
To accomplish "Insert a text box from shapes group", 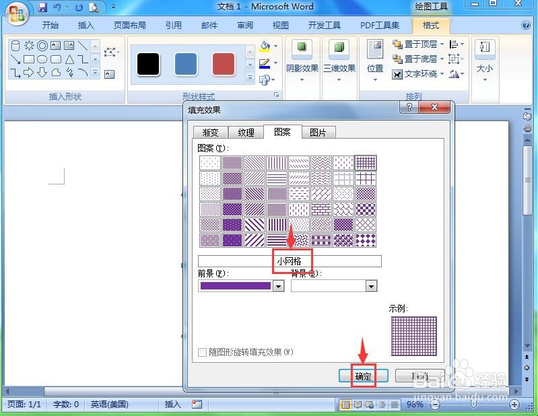I will [x=110, y=74].
